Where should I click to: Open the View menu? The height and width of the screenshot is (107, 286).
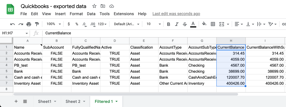click(46, 14)
